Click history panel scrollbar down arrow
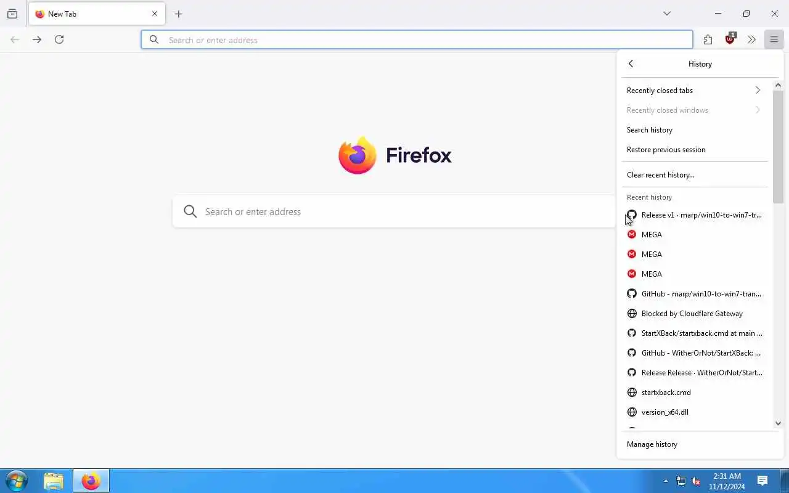This screenshot has height=493, width=789. 778,423
